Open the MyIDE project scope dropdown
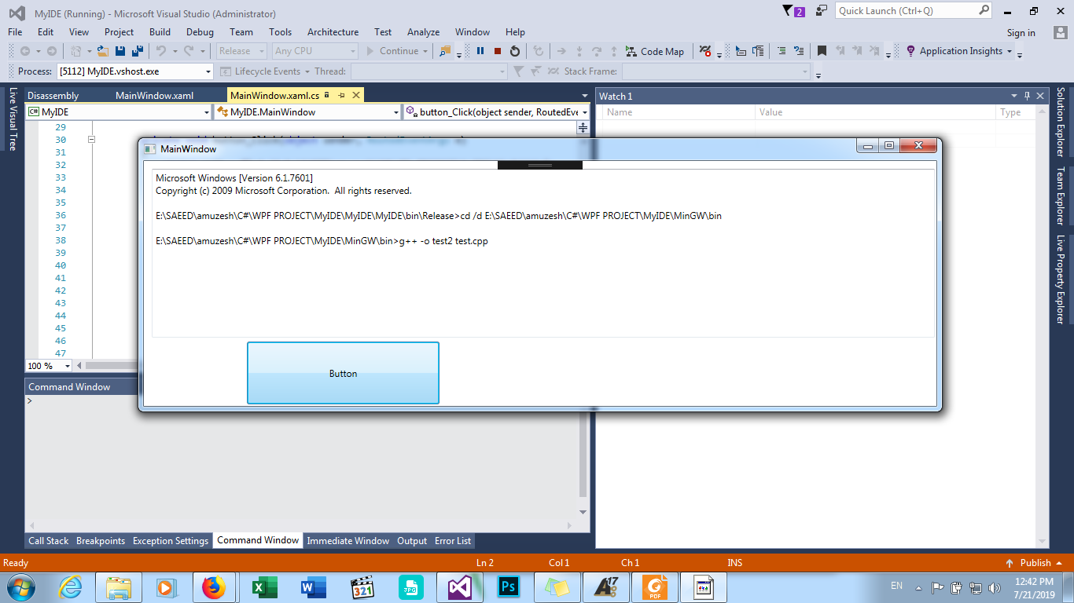This screenshot has width=1074, height=603. tap(119, 112)
